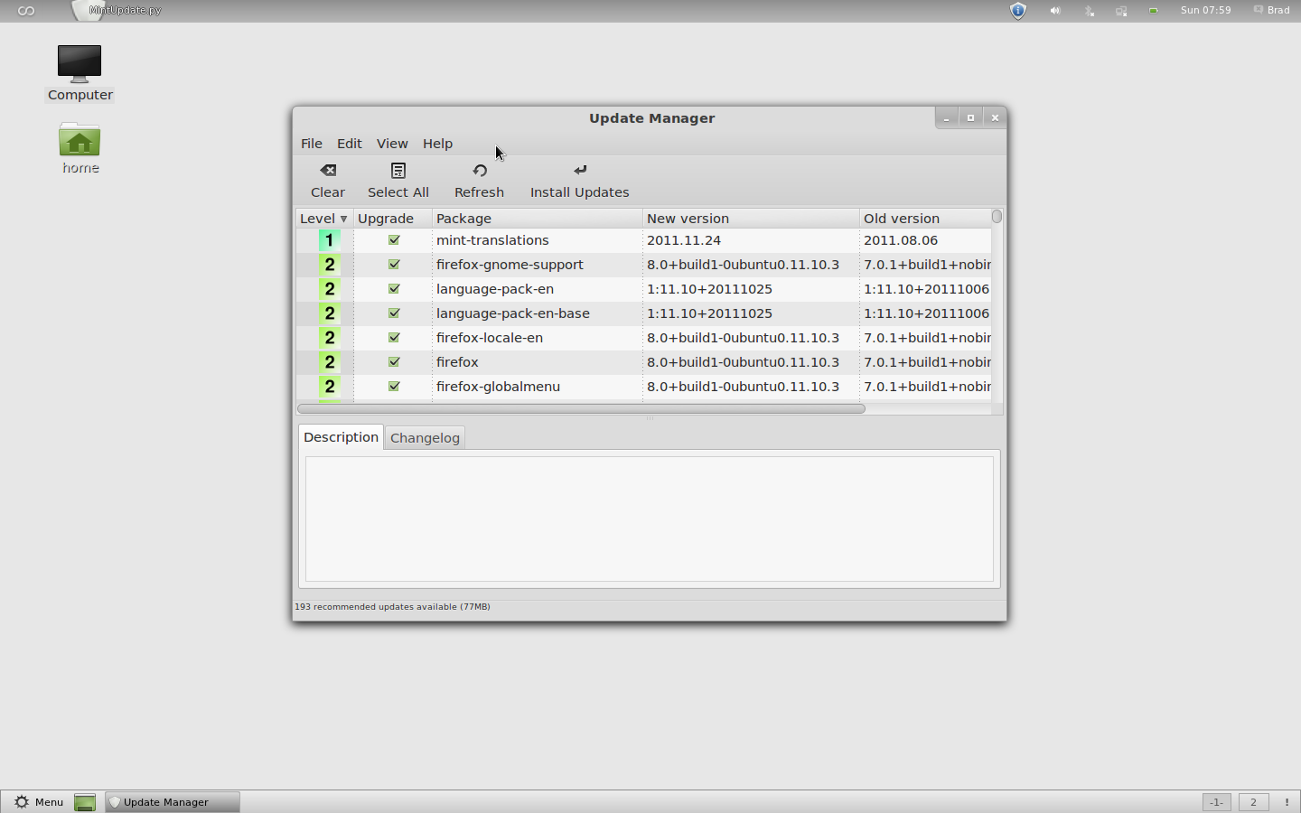The width and height of the screenshot is (1301, 813).
Task: Click the infinity logo in the top-left panel
Action: 26,11
